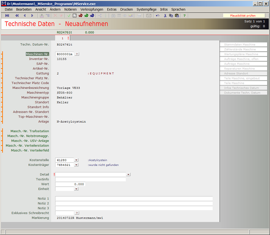Go to the next record arrow
This screenshot has height=235, width=270.
32,16
